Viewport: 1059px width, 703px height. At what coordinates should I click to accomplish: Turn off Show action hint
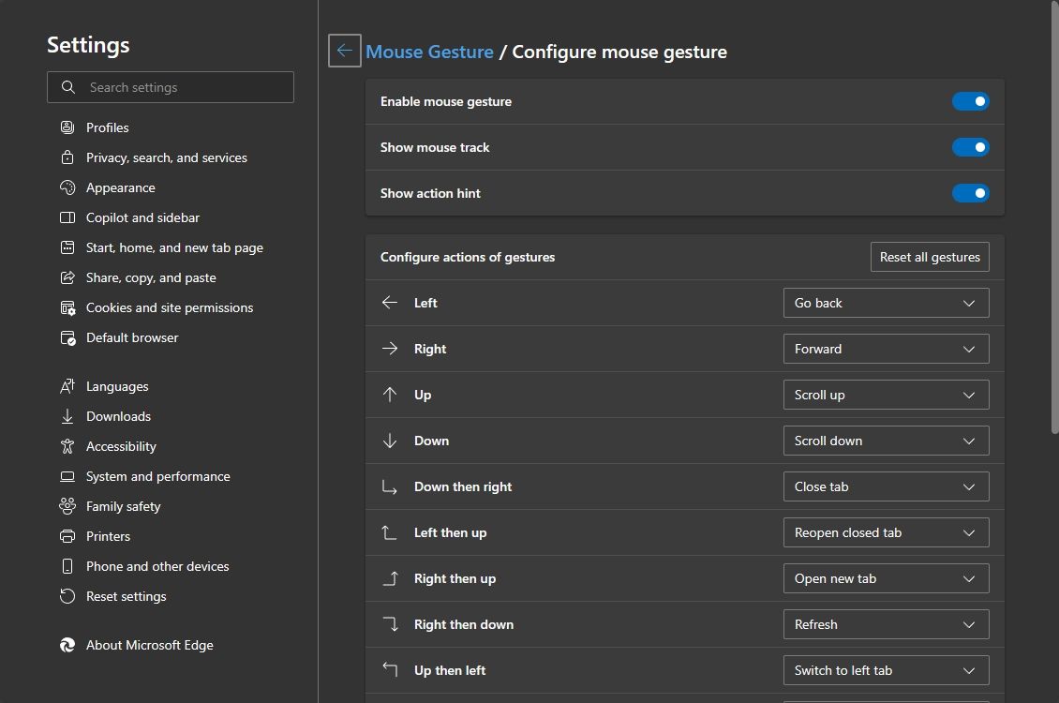971,193
